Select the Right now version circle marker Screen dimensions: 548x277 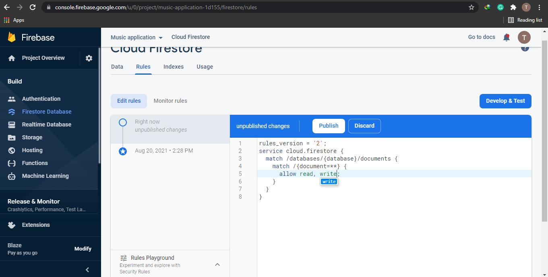coord(123,122)
